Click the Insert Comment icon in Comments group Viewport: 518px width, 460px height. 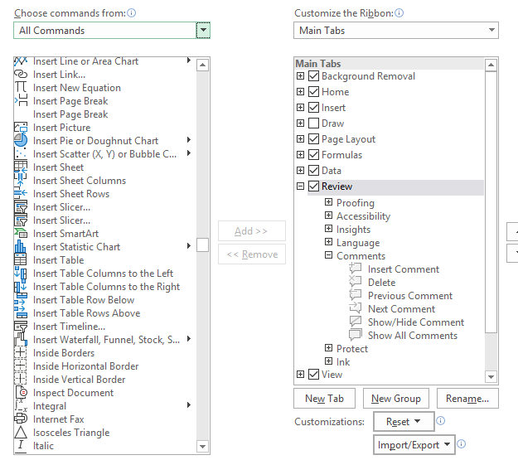point(356,269)
